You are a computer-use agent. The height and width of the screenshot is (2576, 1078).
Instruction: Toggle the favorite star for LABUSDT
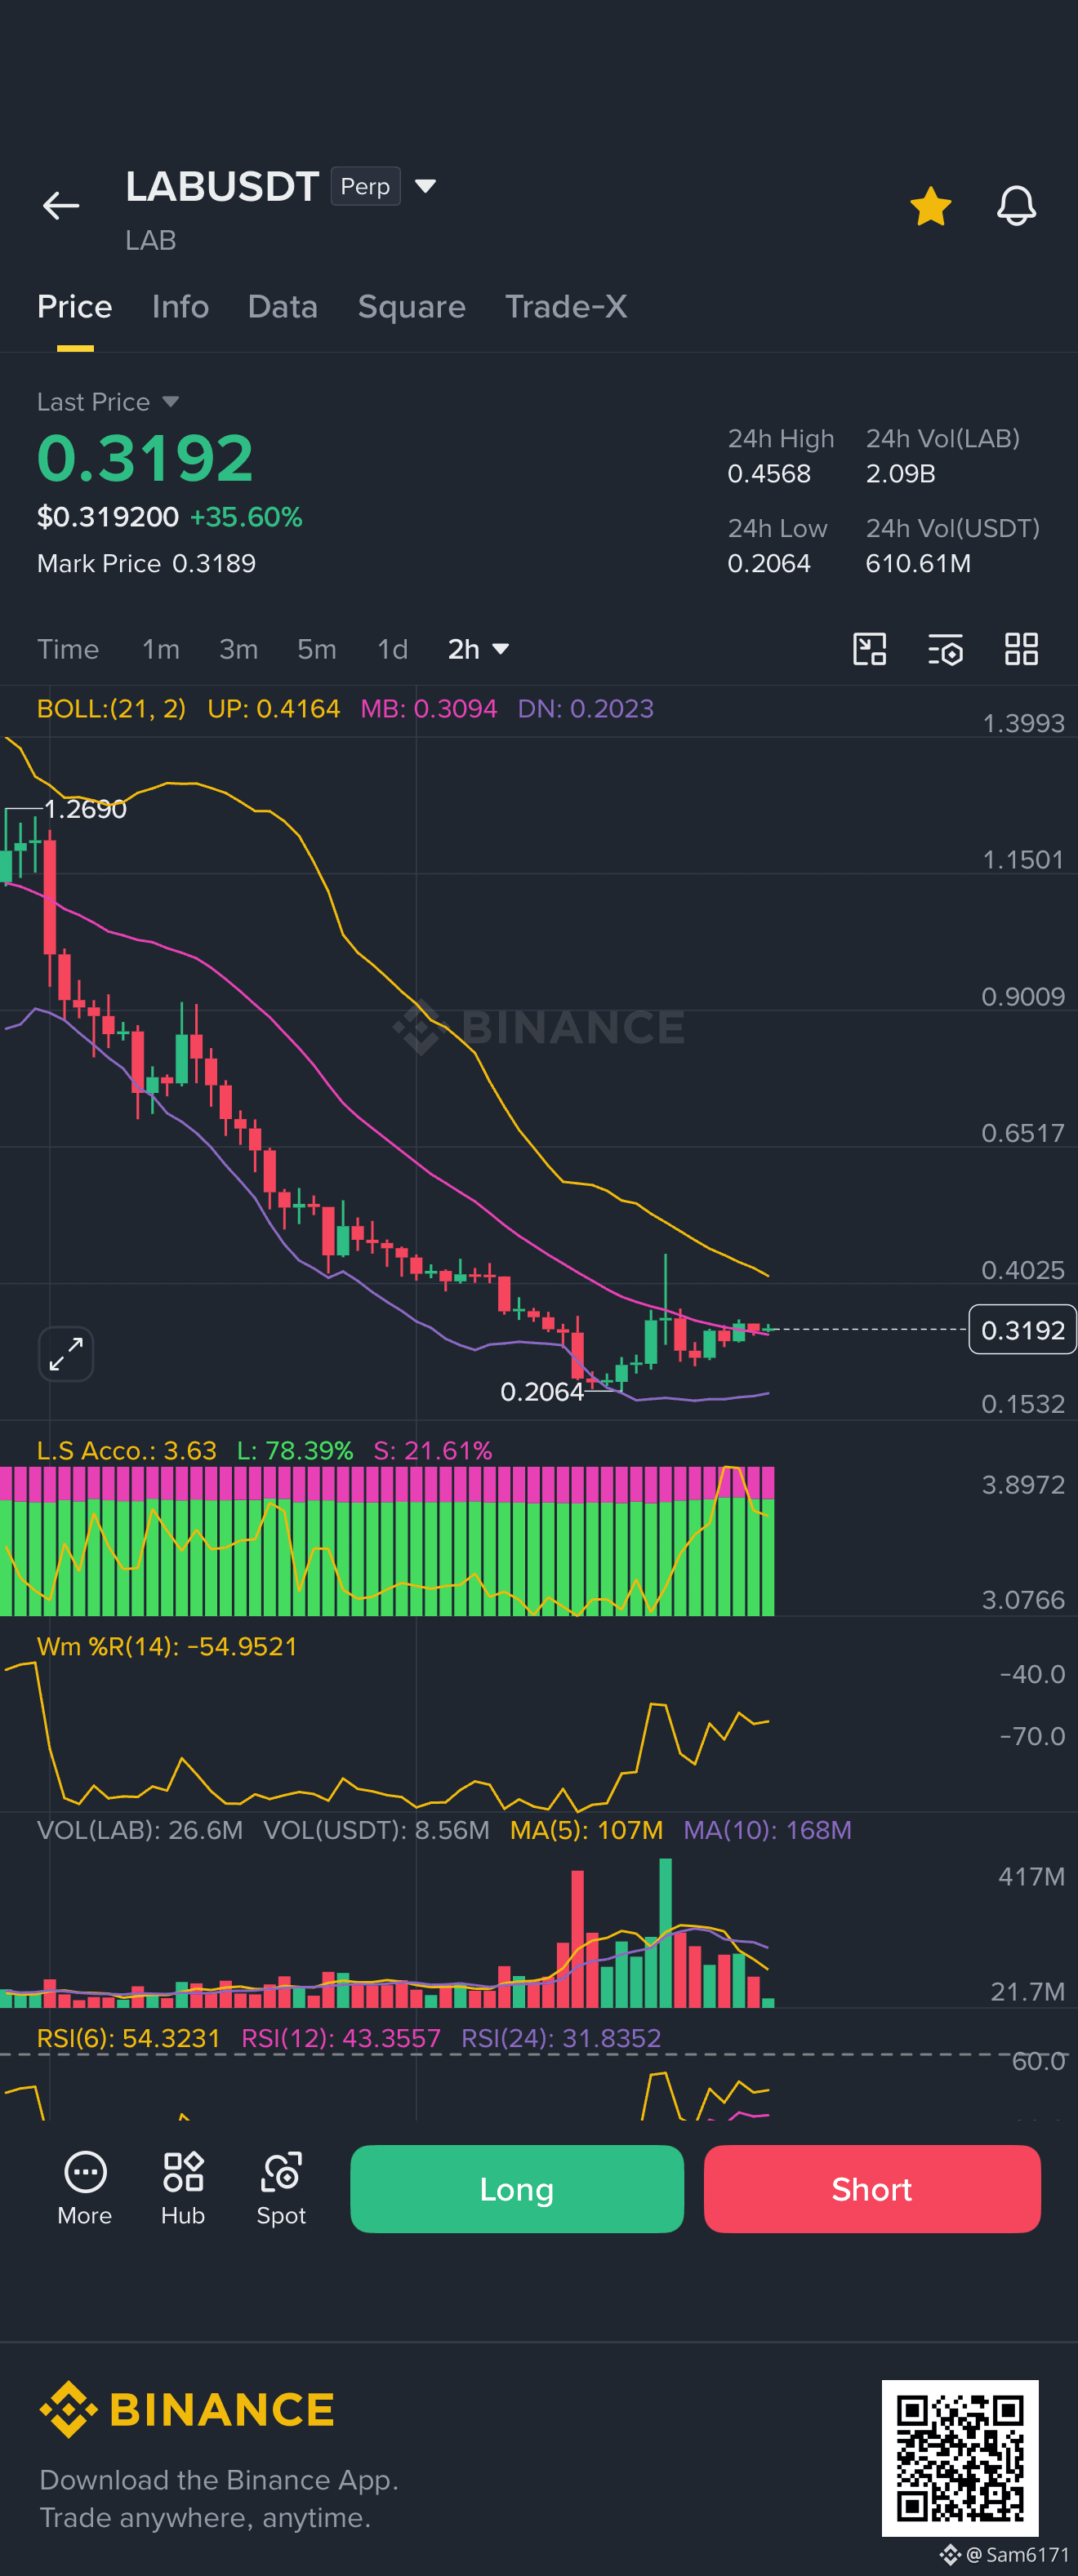(x=931, y=206)
